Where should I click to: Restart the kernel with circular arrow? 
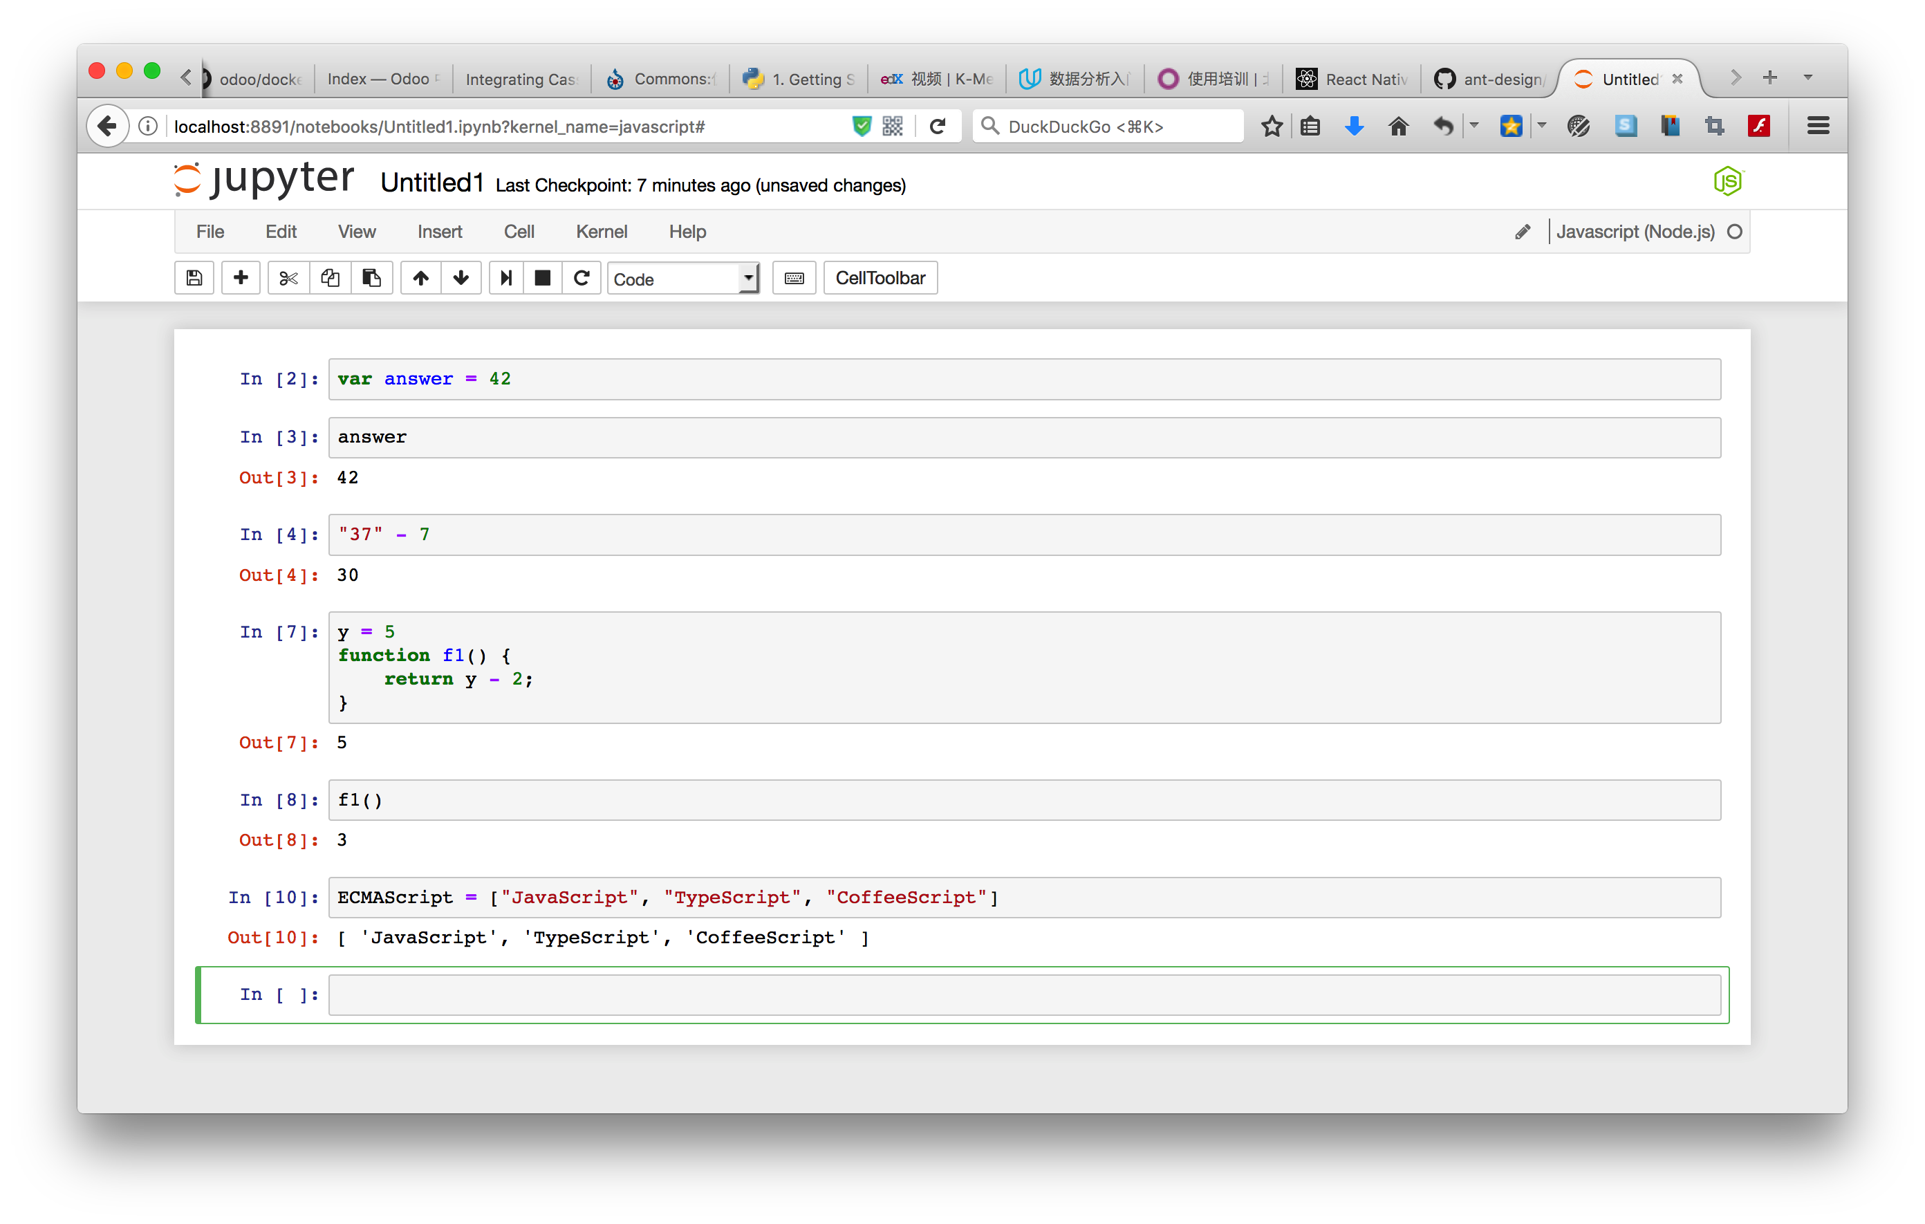582,278
